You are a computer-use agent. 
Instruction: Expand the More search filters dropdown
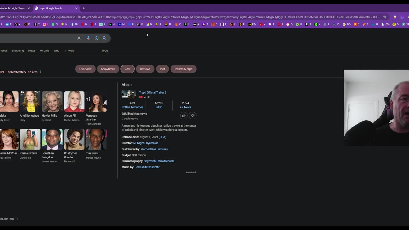tap(69, 50)
